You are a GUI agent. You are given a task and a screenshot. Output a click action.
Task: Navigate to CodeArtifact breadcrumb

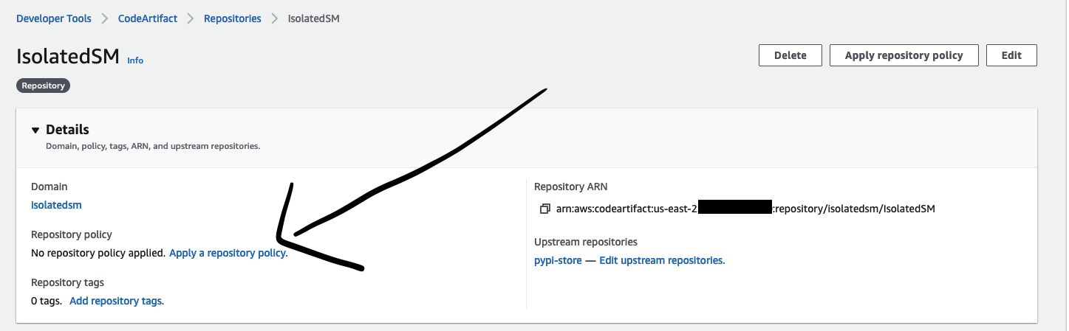pyautogui.click(x=148, y=18)
